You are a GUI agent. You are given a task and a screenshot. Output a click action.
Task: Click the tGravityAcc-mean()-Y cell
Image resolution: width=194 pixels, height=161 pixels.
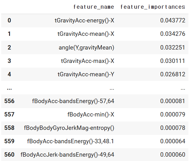tap(86, 74)
